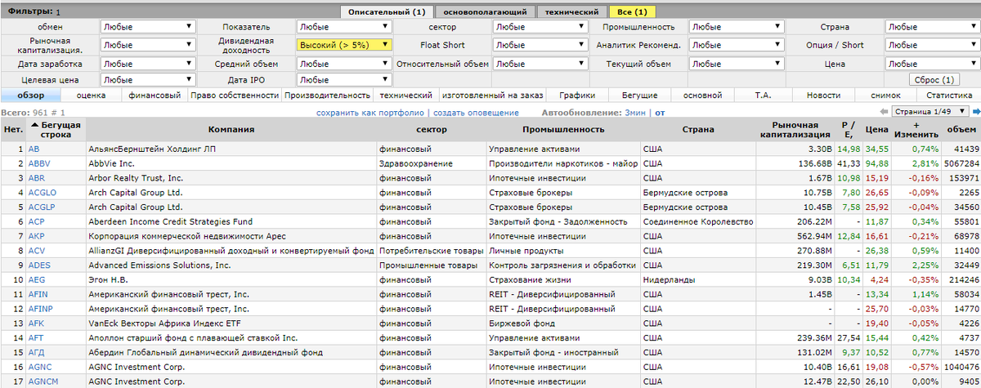Open the Страница 1/49 page selector
Image resolution: width=981 pixels, height=388 pixels.
coord(929,112)
